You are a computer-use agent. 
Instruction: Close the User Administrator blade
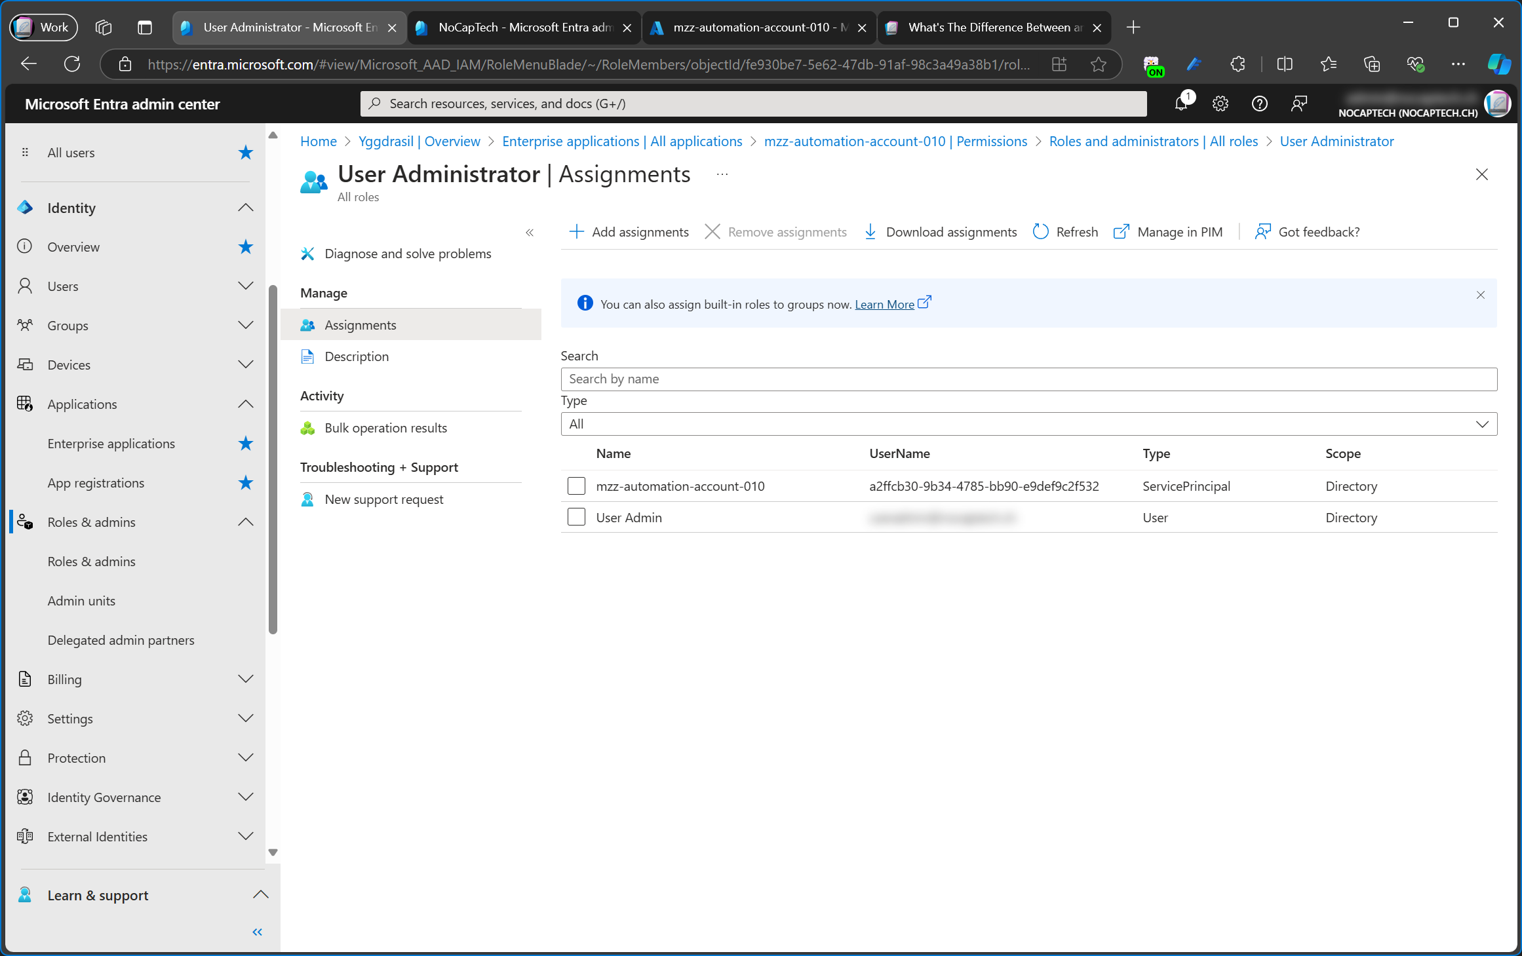(1481, 174)
